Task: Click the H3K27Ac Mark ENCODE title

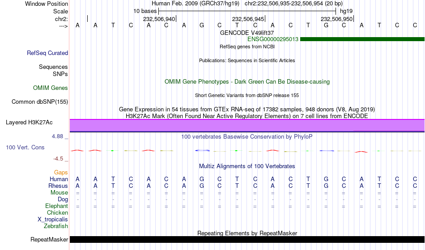Action: pyautogui.click(x=247, y=116)
